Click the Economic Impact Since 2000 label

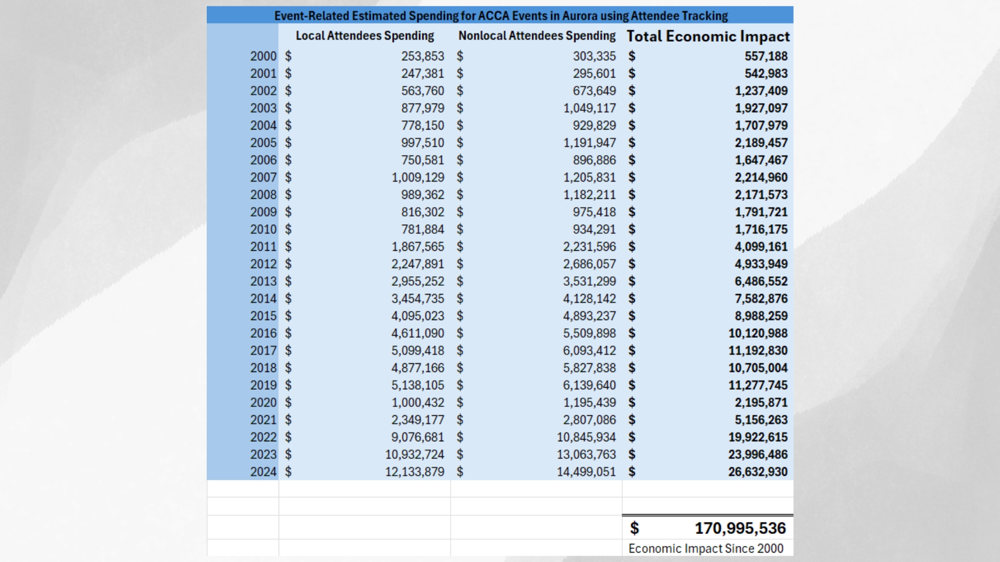click(706, 548)
